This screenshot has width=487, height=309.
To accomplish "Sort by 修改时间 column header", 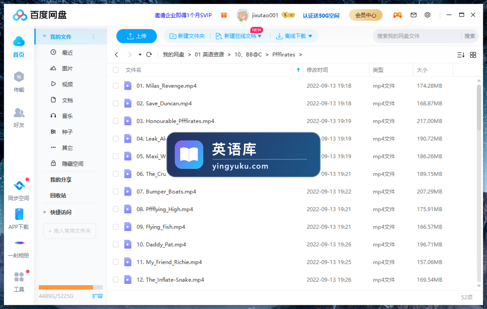I will coord(336,70).
